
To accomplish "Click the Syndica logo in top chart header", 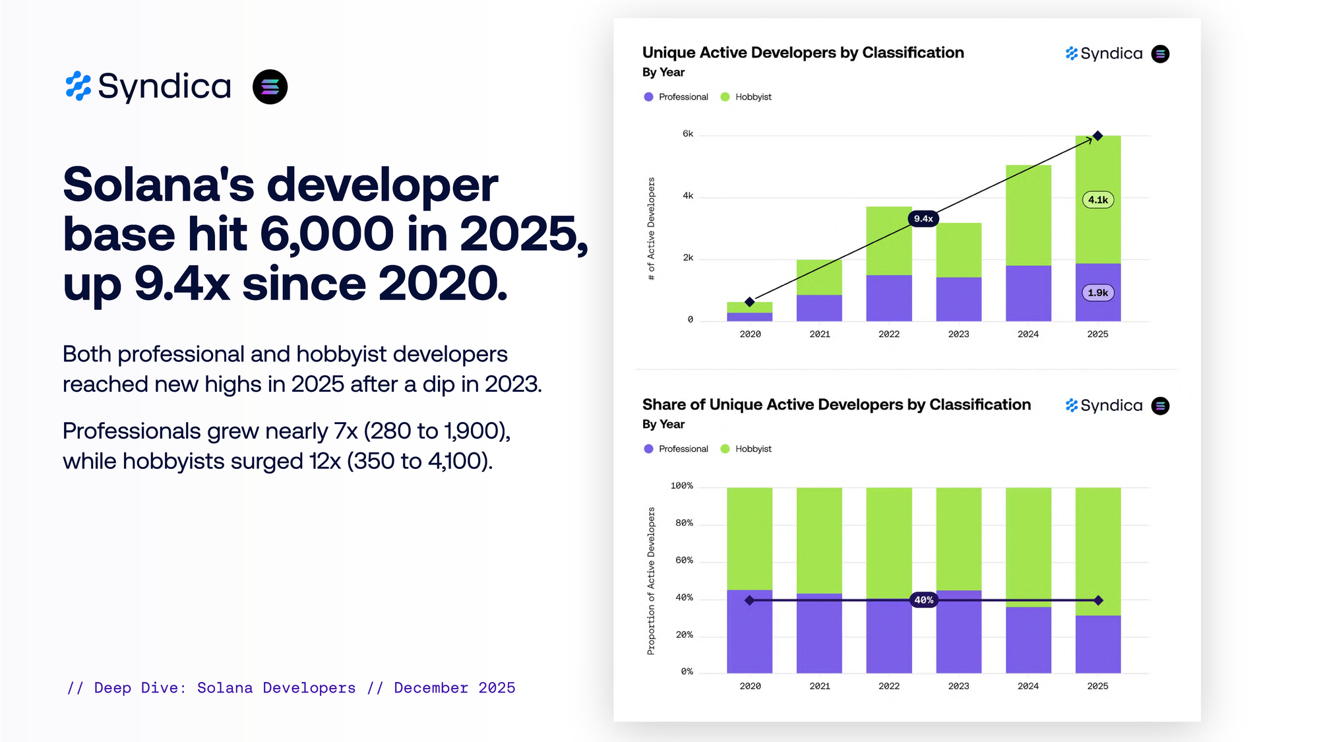I will click(1104, 53).
